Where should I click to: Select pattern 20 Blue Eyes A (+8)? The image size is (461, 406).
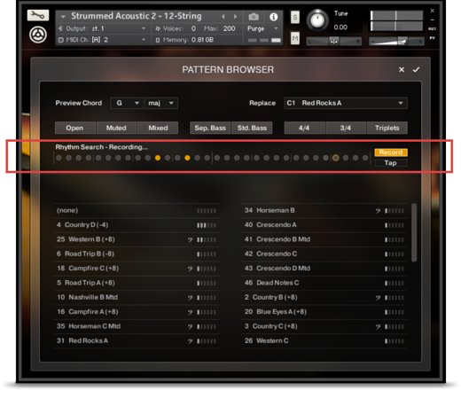[x=324, y=312]
